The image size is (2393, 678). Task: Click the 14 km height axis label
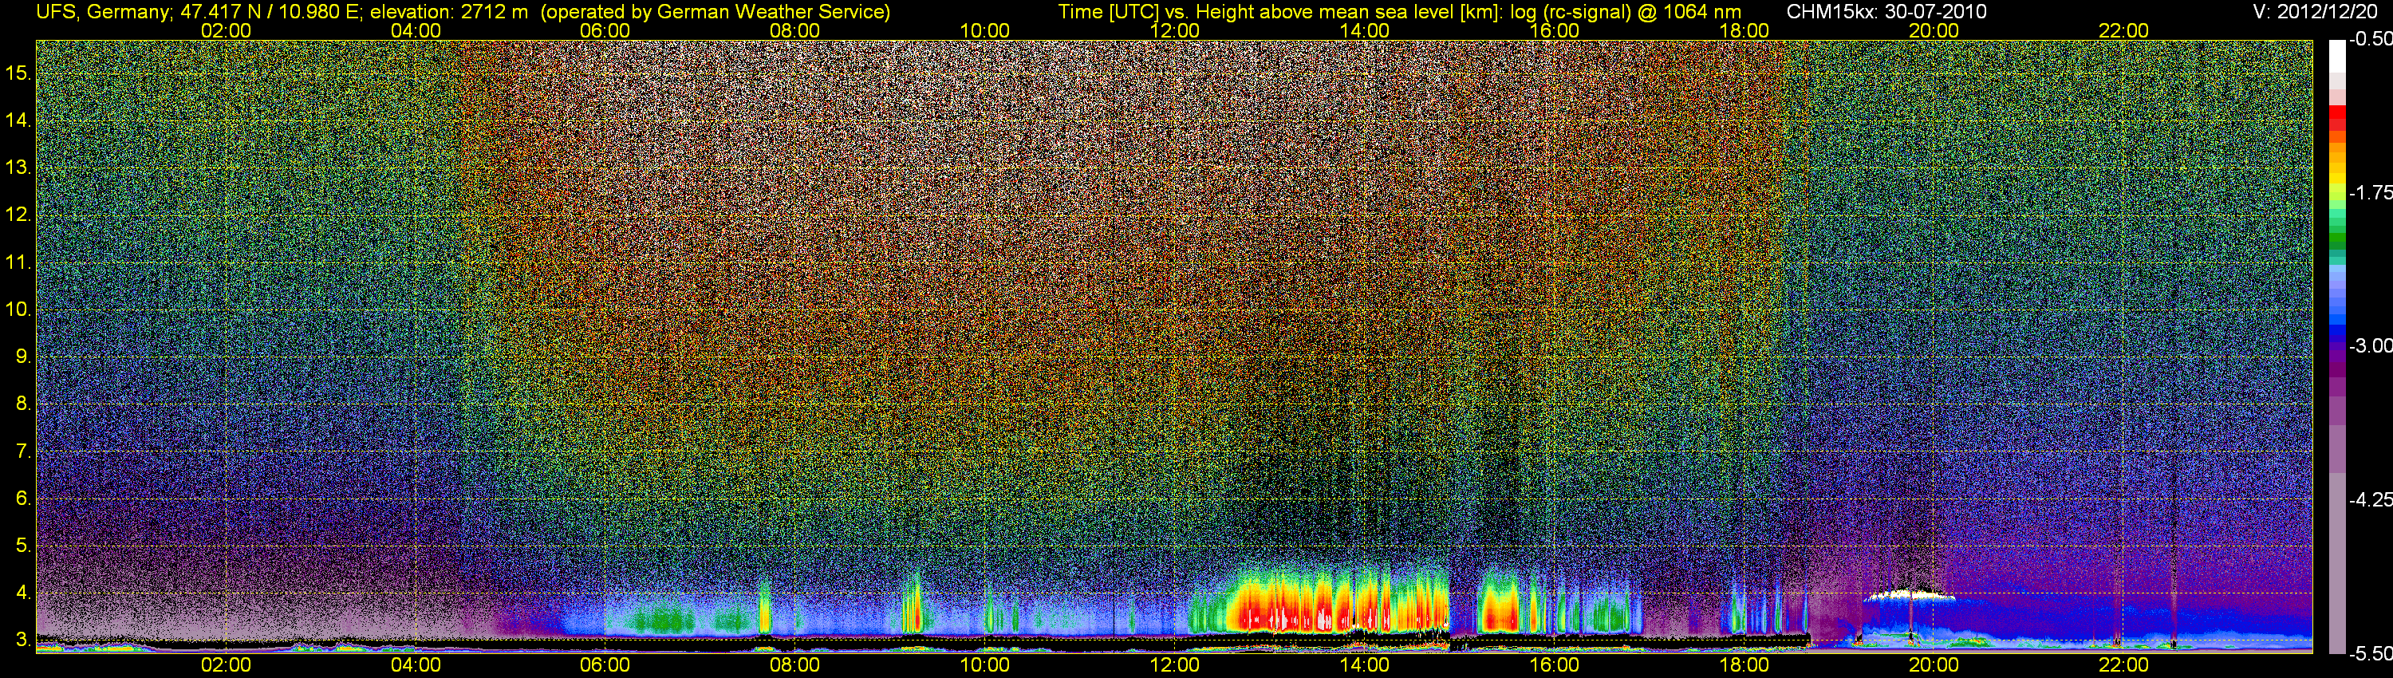(18, 120)
